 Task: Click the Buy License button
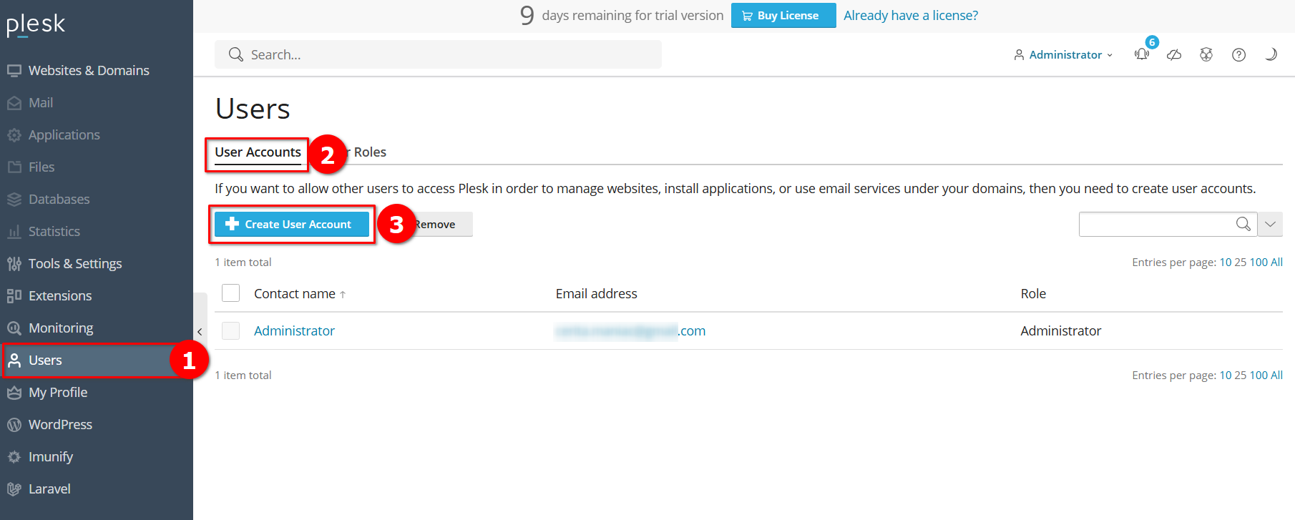tap(783, 16)
